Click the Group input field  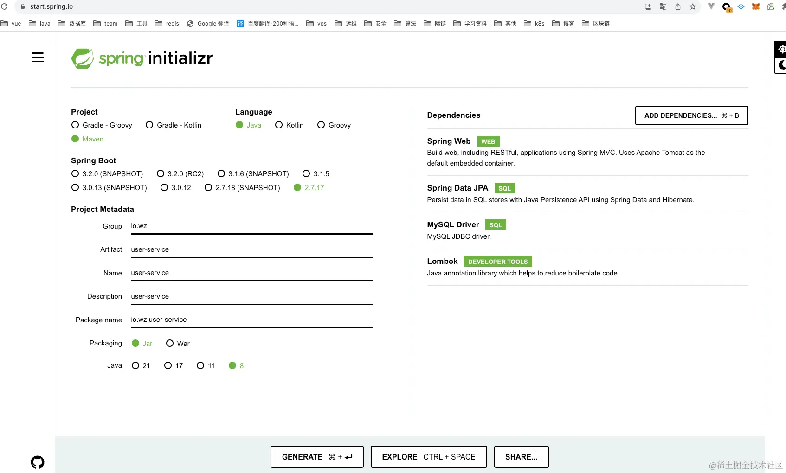point(251,226)
